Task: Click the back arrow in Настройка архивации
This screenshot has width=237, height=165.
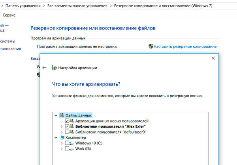Action: [45, 68]
